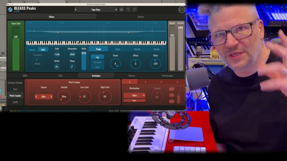This screenshot has width=287, height=161.
Task: Select Log peak distribution mode
Action: click(x=97, y=57)
